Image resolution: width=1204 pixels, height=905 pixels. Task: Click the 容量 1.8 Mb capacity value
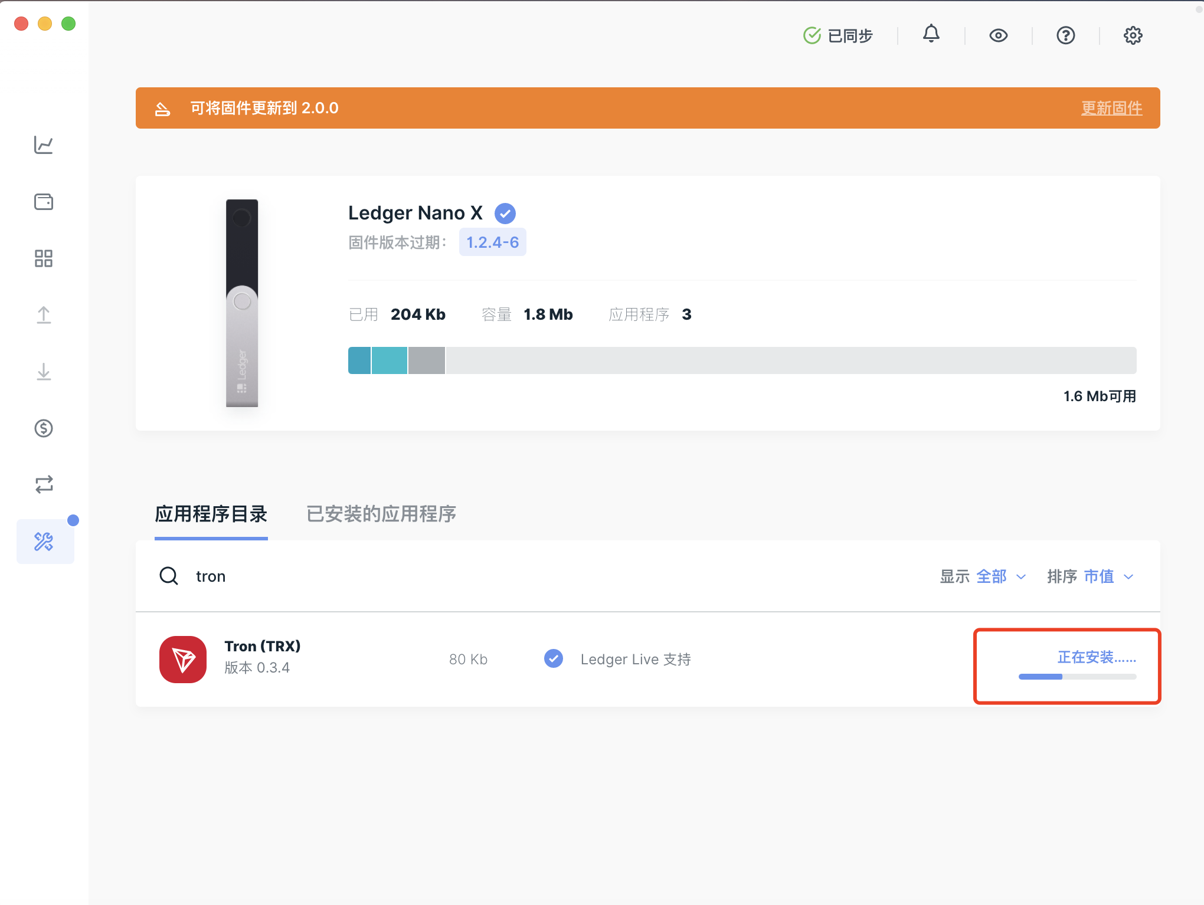point(527,314)
